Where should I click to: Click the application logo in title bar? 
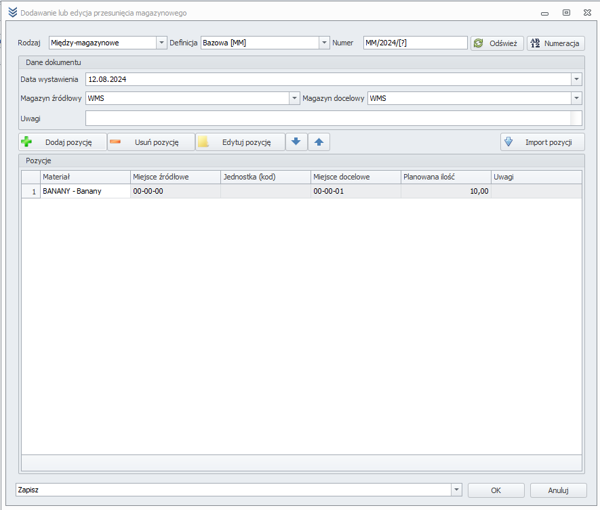[x=13, y=12]
